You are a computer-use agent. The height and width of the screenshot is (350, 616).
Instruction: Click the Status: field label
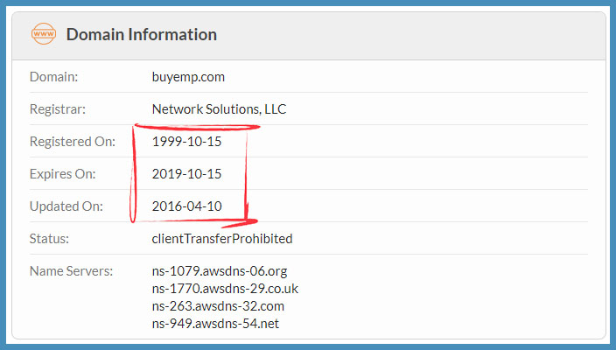(49, 239)
